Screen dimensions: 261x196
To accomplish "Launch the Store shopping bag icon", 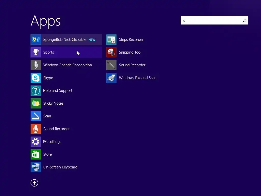I will point(36,154).
